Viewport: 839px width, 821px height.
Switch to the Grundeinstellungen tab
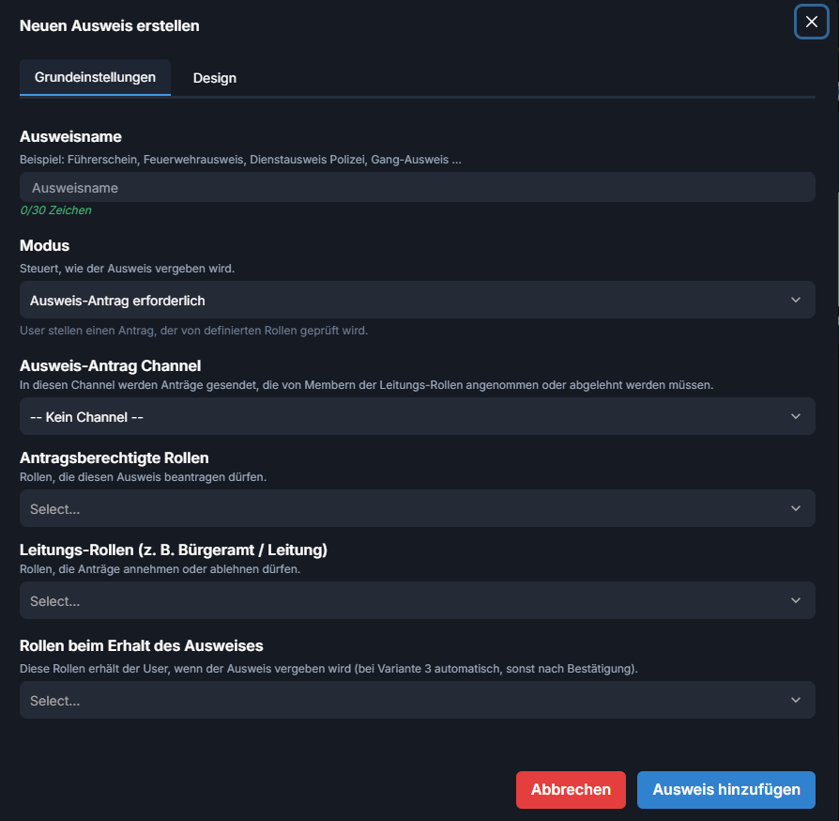tap(95, 77)
